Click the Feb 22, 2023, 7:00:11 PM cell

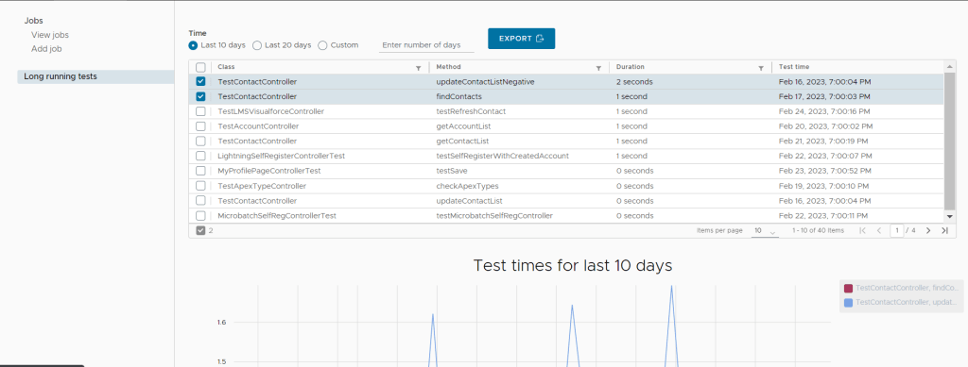[823, 215]
